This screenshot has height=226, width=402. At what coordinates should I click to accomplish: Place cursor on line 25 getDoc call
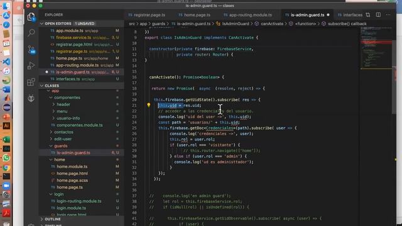227,128
